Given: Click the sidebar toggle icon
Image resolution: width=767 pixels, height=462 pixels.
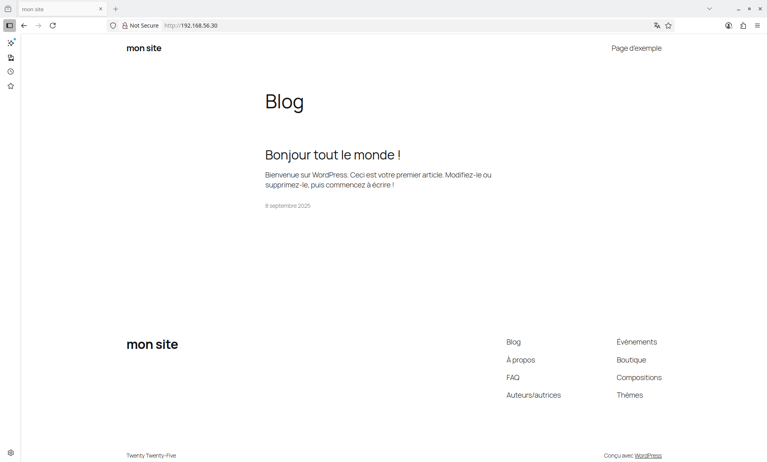Looking at the screenshot, I should coord(10,26).
